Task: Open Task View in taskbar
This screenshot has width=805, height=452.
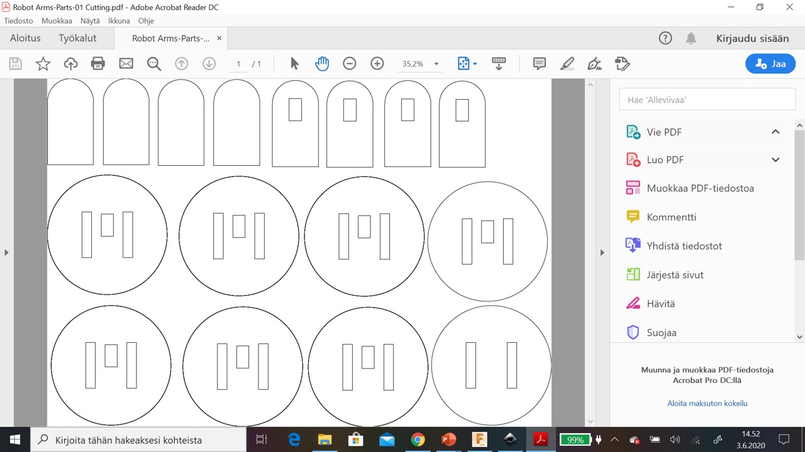Action: tap(262, 439)
